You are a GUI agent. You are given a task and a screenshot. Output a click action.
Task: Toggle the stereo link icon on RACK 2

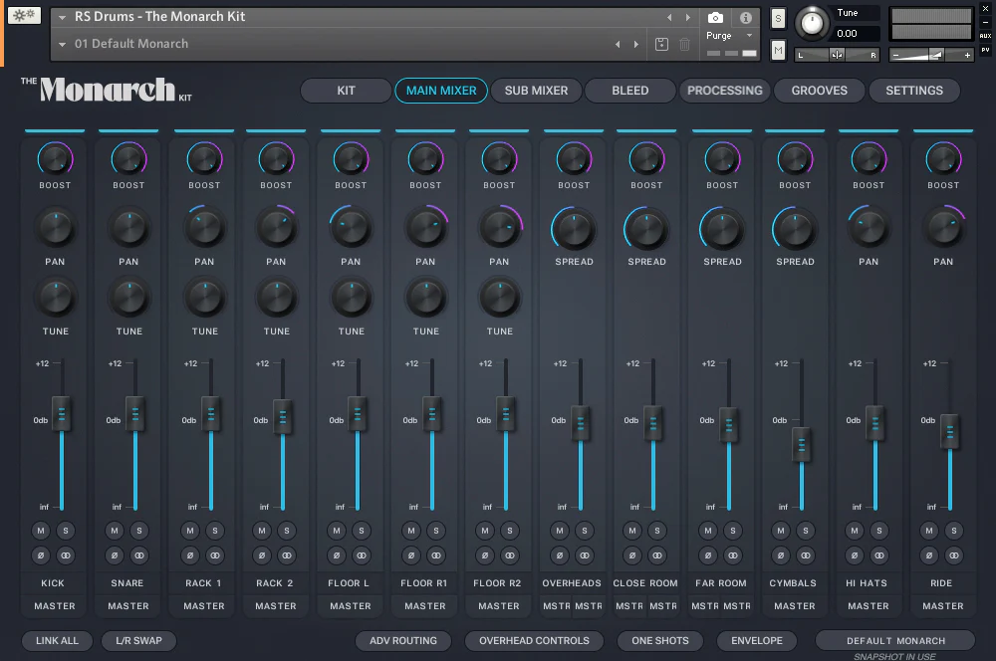(x=287, y=555)
